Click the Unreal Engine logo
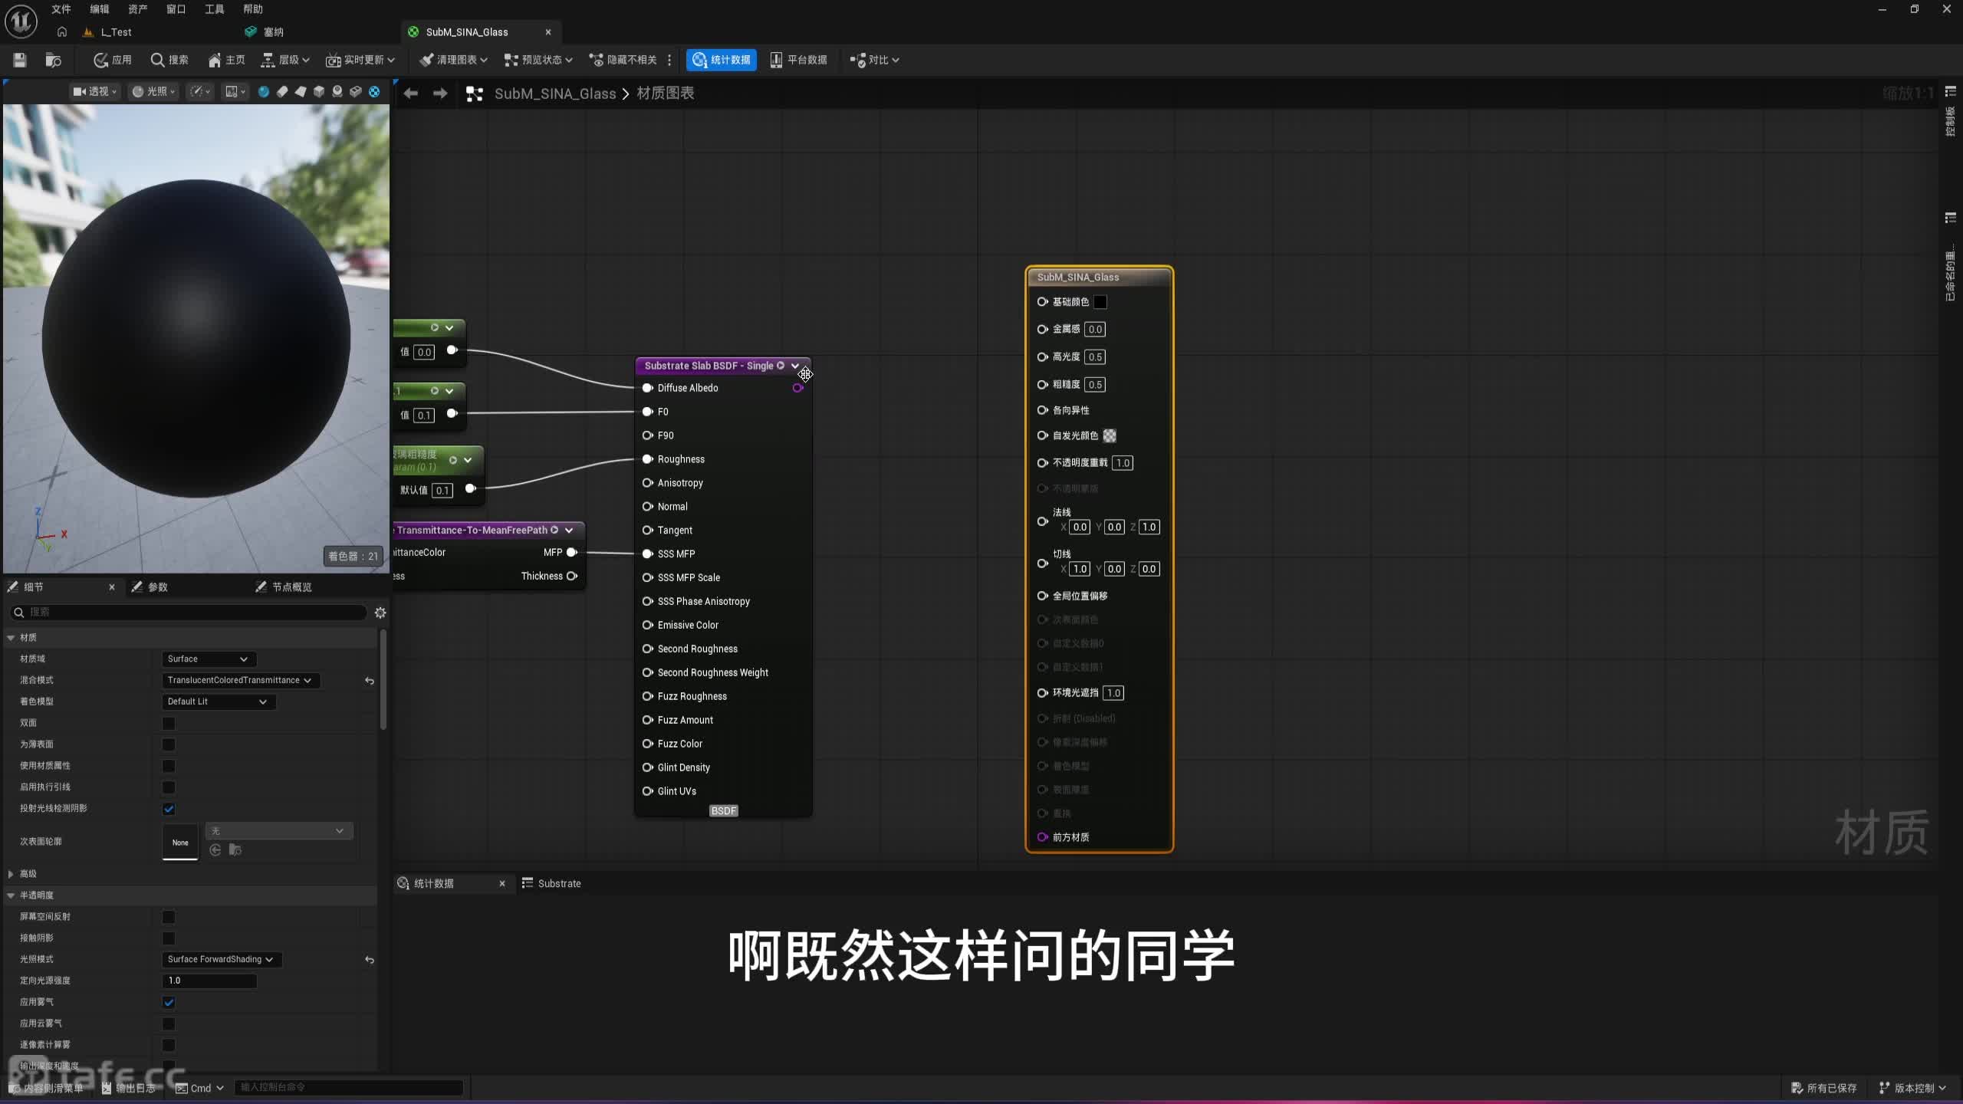This screenshot has width=1963, height=1104. [21, 21]
